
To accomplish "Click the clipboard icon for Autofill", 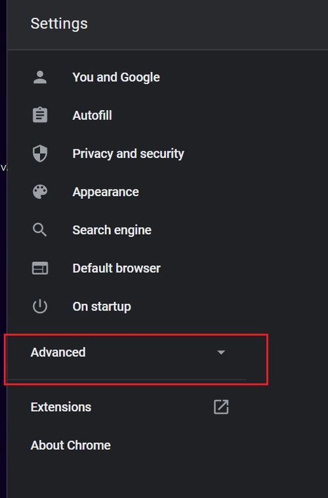I will [x=40, y=115].
